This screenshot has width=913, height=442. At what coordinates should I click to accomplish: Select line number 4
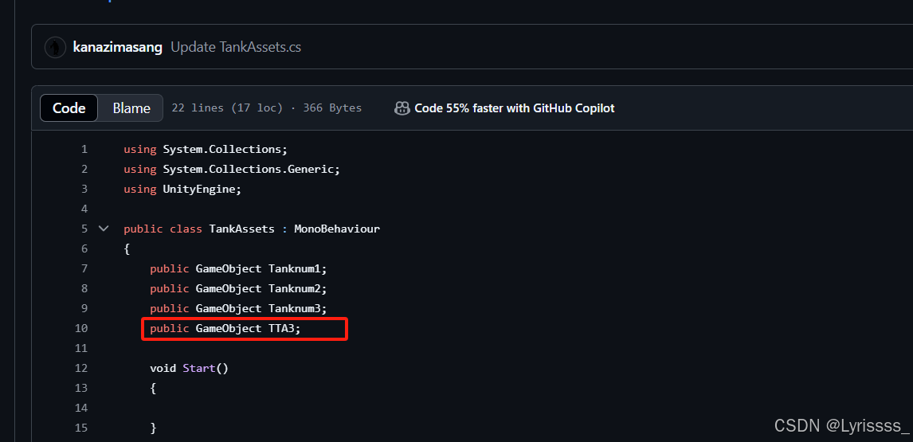click(84, 209)
